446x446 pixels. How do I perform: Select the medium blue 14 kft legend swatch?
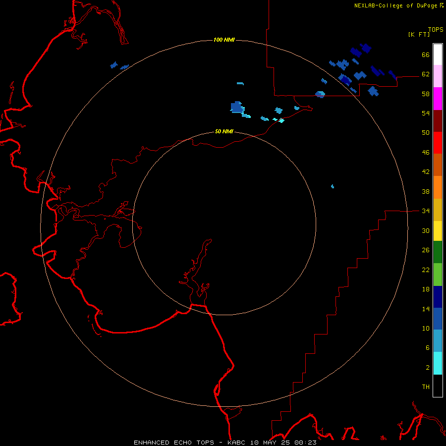click(438, 319)
